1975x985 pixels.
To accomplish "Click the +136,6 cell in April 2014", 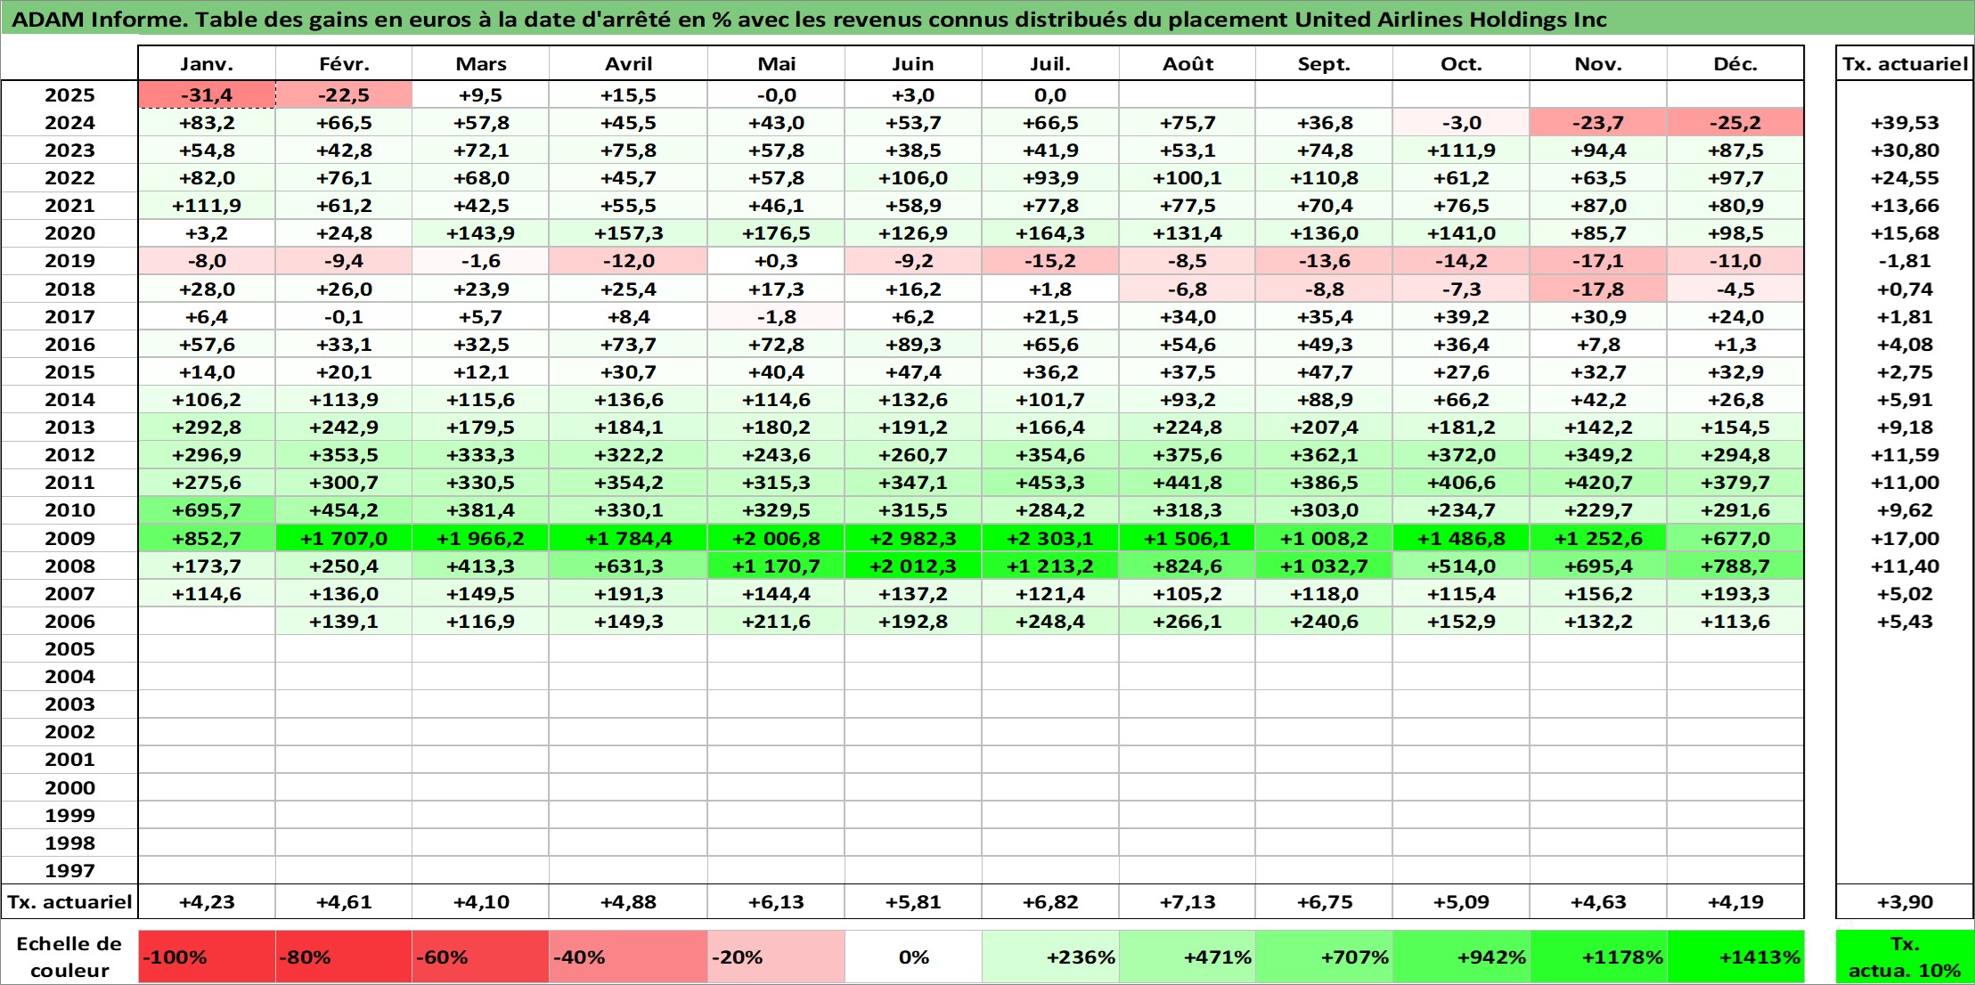I will [x=628, y=400].
